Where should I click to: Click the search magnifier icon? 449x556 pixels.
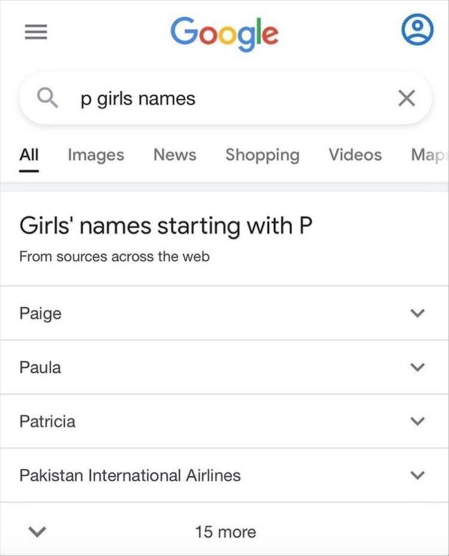pyautogui.click(x=47, y=98)
